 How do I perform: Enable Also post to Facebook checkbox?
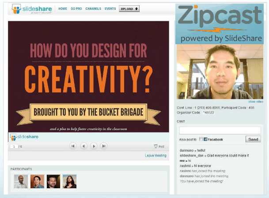click(x=201, y=139)
